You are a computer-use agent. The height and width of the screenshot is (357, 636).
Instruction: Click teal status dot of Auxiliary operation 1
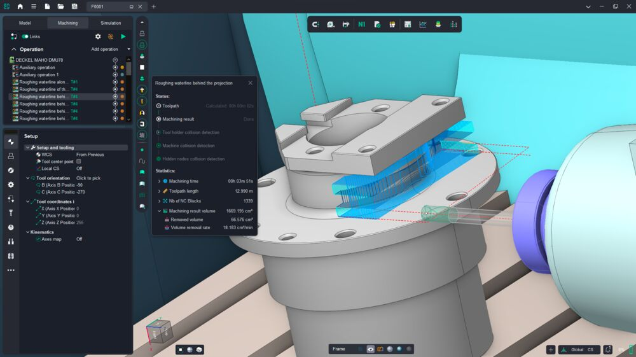(x=122, y=74)
